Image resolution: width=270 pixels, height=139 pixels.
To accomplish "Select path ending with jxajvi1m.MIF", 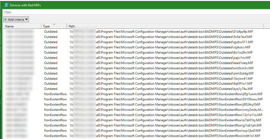I will click(160, 58).
